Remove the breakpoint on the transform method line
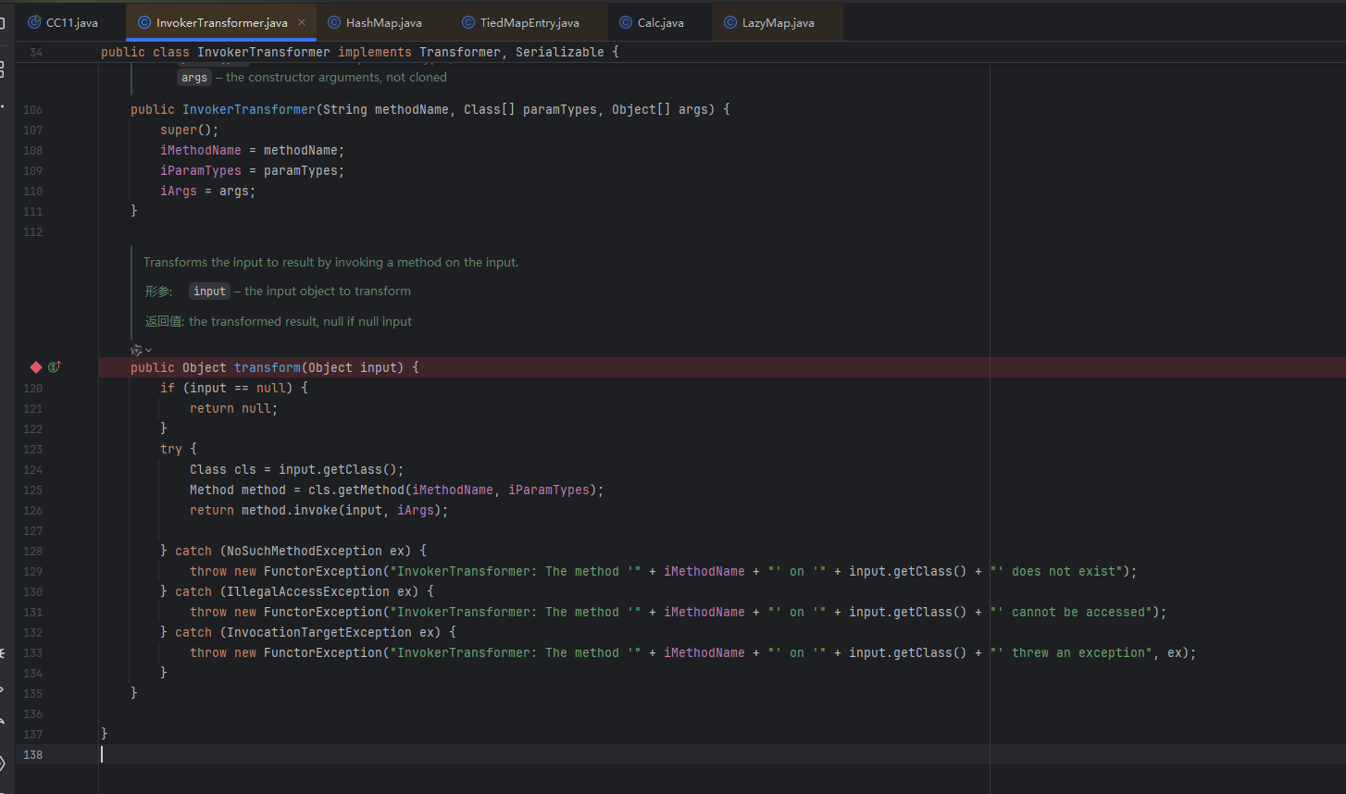This screenshot has height=794, width=1346. 36,367
